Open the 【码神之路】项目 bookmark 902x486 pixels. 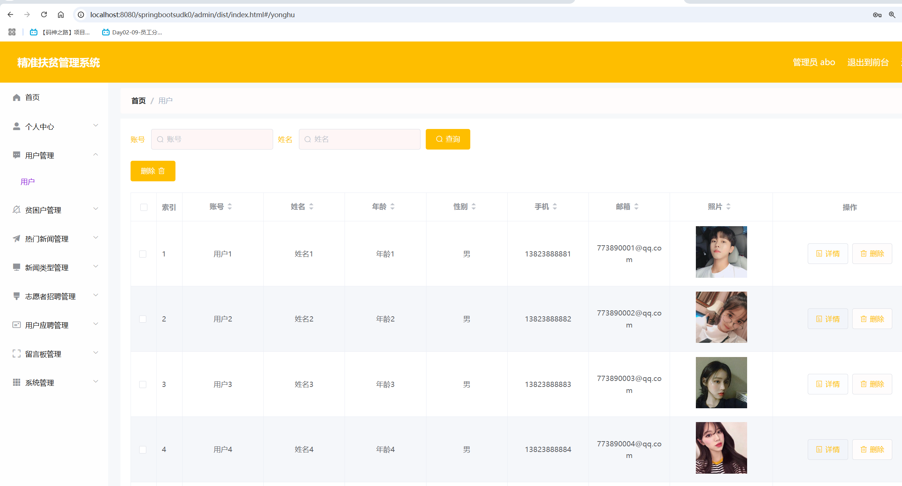click(60, 32)
